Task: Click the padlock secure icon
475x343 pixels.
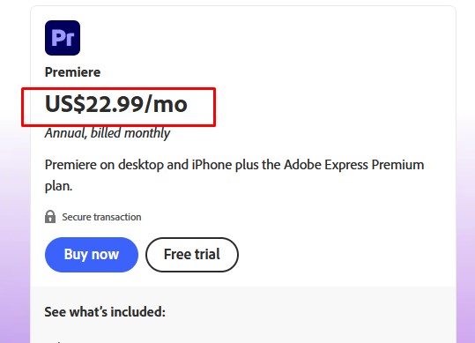Action: (x=50, y=217)
